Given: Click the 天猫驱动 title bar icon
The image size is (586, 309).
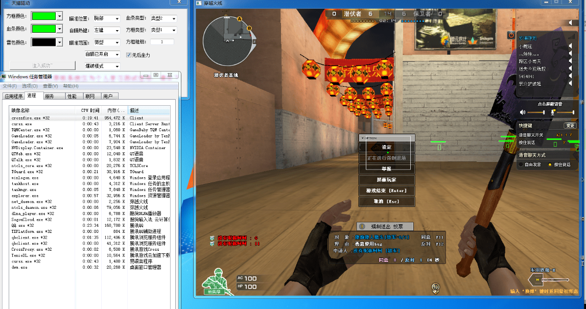Looking at the screenshot, I should (6, 3).
